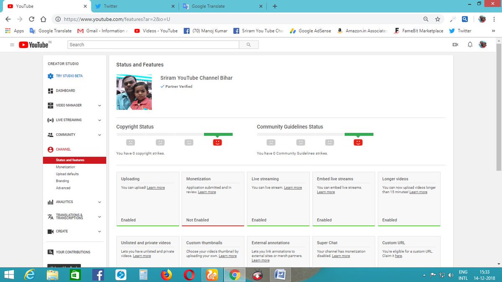
Task: Click the green Community Guidelines smiley face
Action: pos(358,142)
